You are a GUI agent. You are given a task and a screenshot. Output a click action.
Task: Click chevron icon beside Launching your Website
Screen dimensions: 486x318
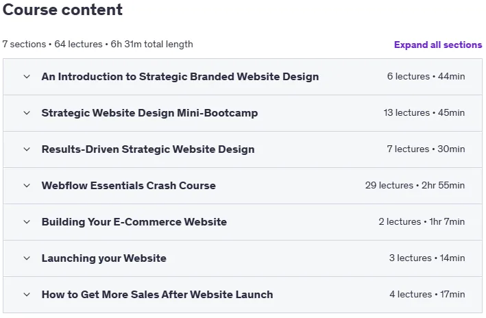tap(27, 258)
